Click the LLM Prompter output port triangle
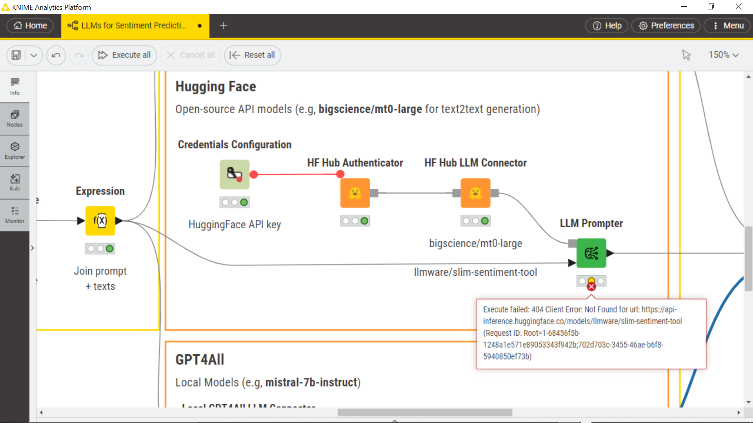This screenshot has height=423, width=753. (x=610, y=253)
